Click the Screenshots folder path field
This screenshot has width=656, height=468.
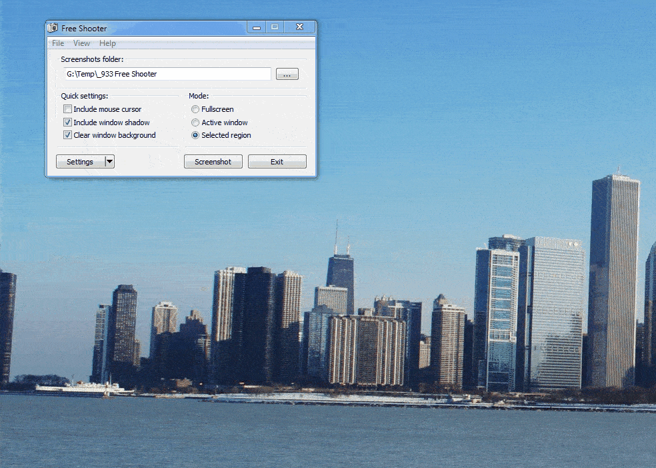pyautogui.click(x=167, y=74)
